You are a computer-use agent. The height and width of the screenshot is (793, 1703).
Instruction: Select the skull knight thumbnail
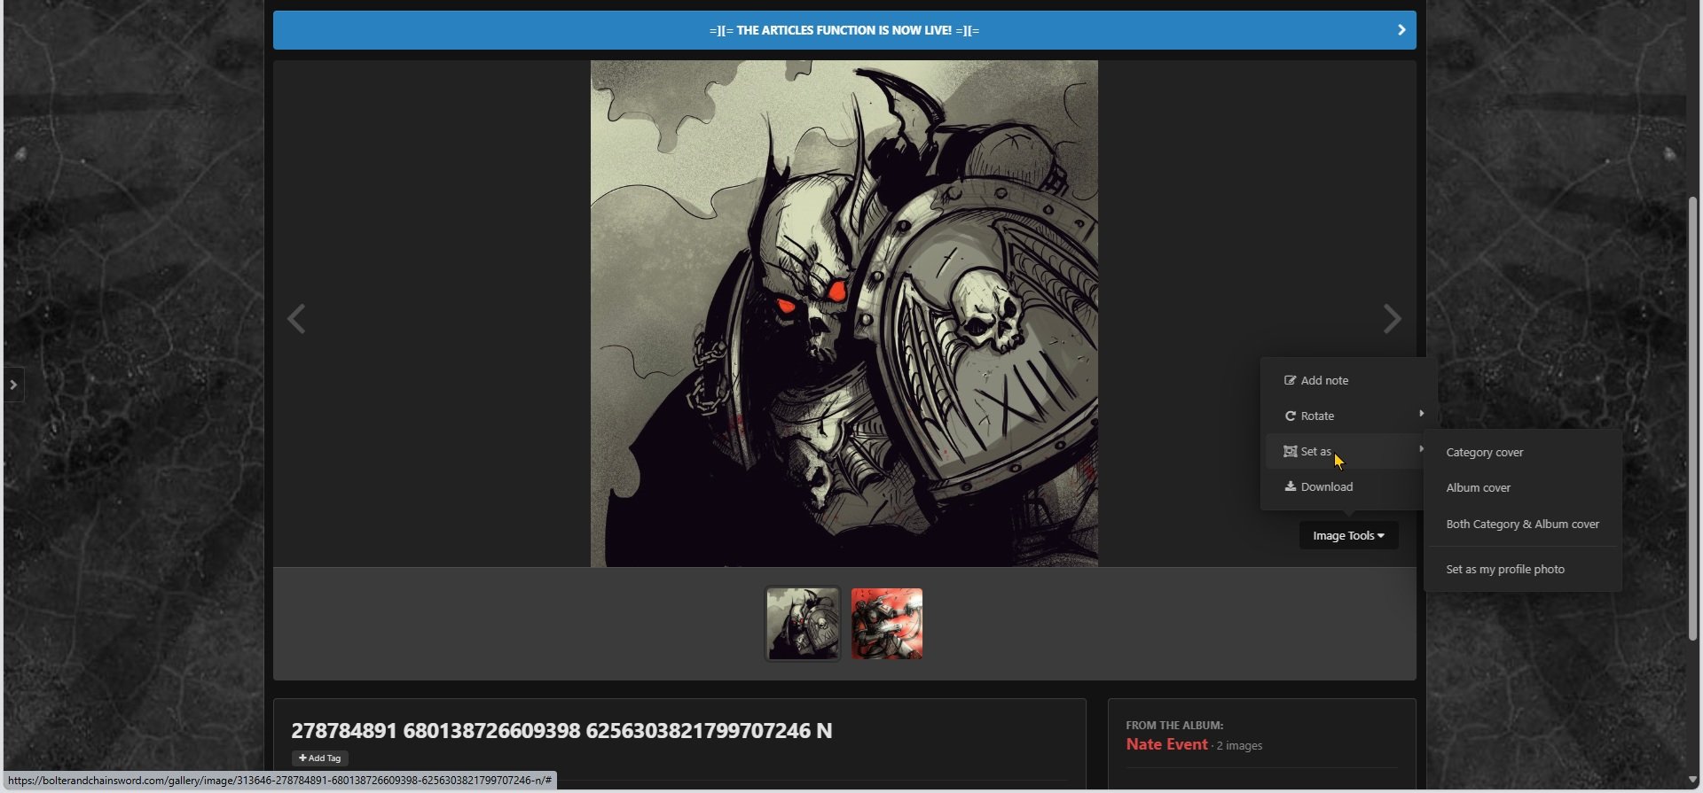pyautogui.click(x=803, y=624)
